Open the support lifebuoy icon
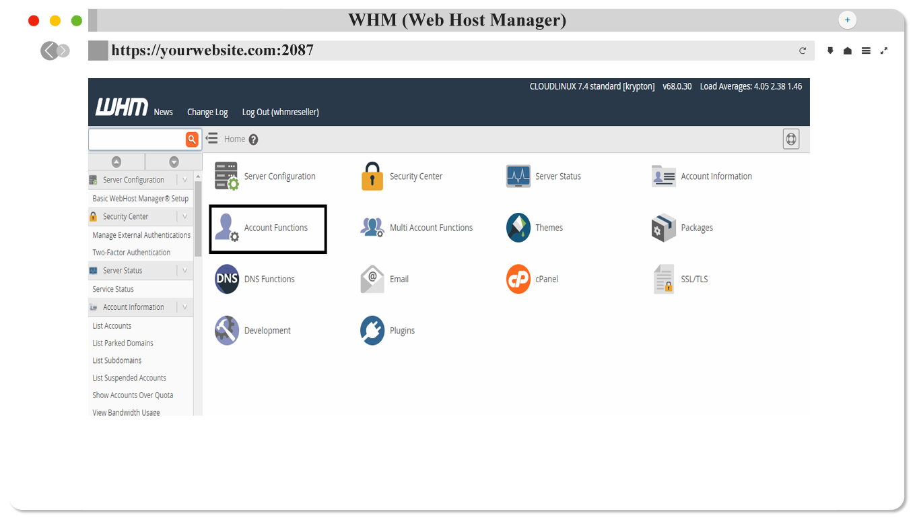Screen dimensions: 917x518 pos(791,139)
